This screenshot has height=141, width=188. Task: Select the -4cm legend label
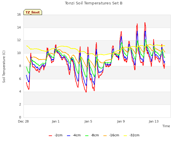(77, 135)
